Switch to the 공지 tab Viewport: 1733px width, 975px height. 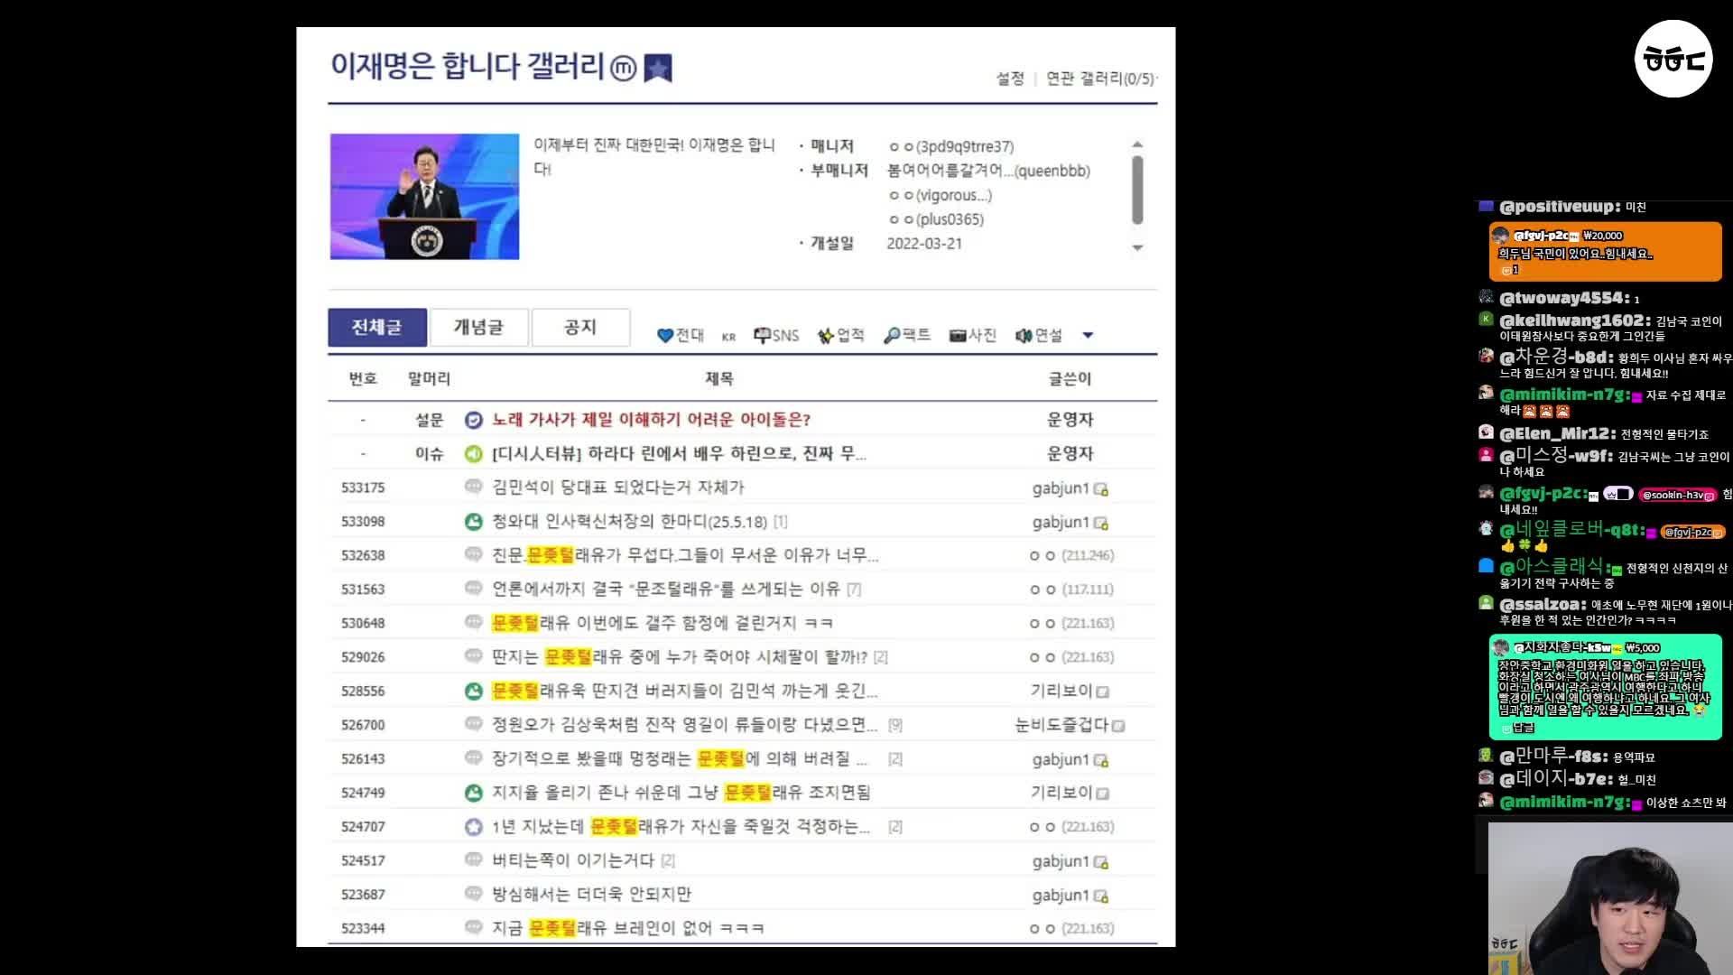coord(580,327)
